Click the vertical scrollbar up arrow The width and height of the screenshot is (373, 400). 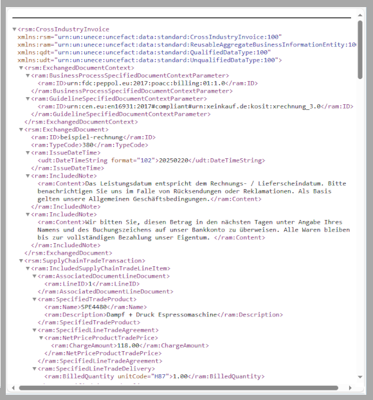pos(360,15)
